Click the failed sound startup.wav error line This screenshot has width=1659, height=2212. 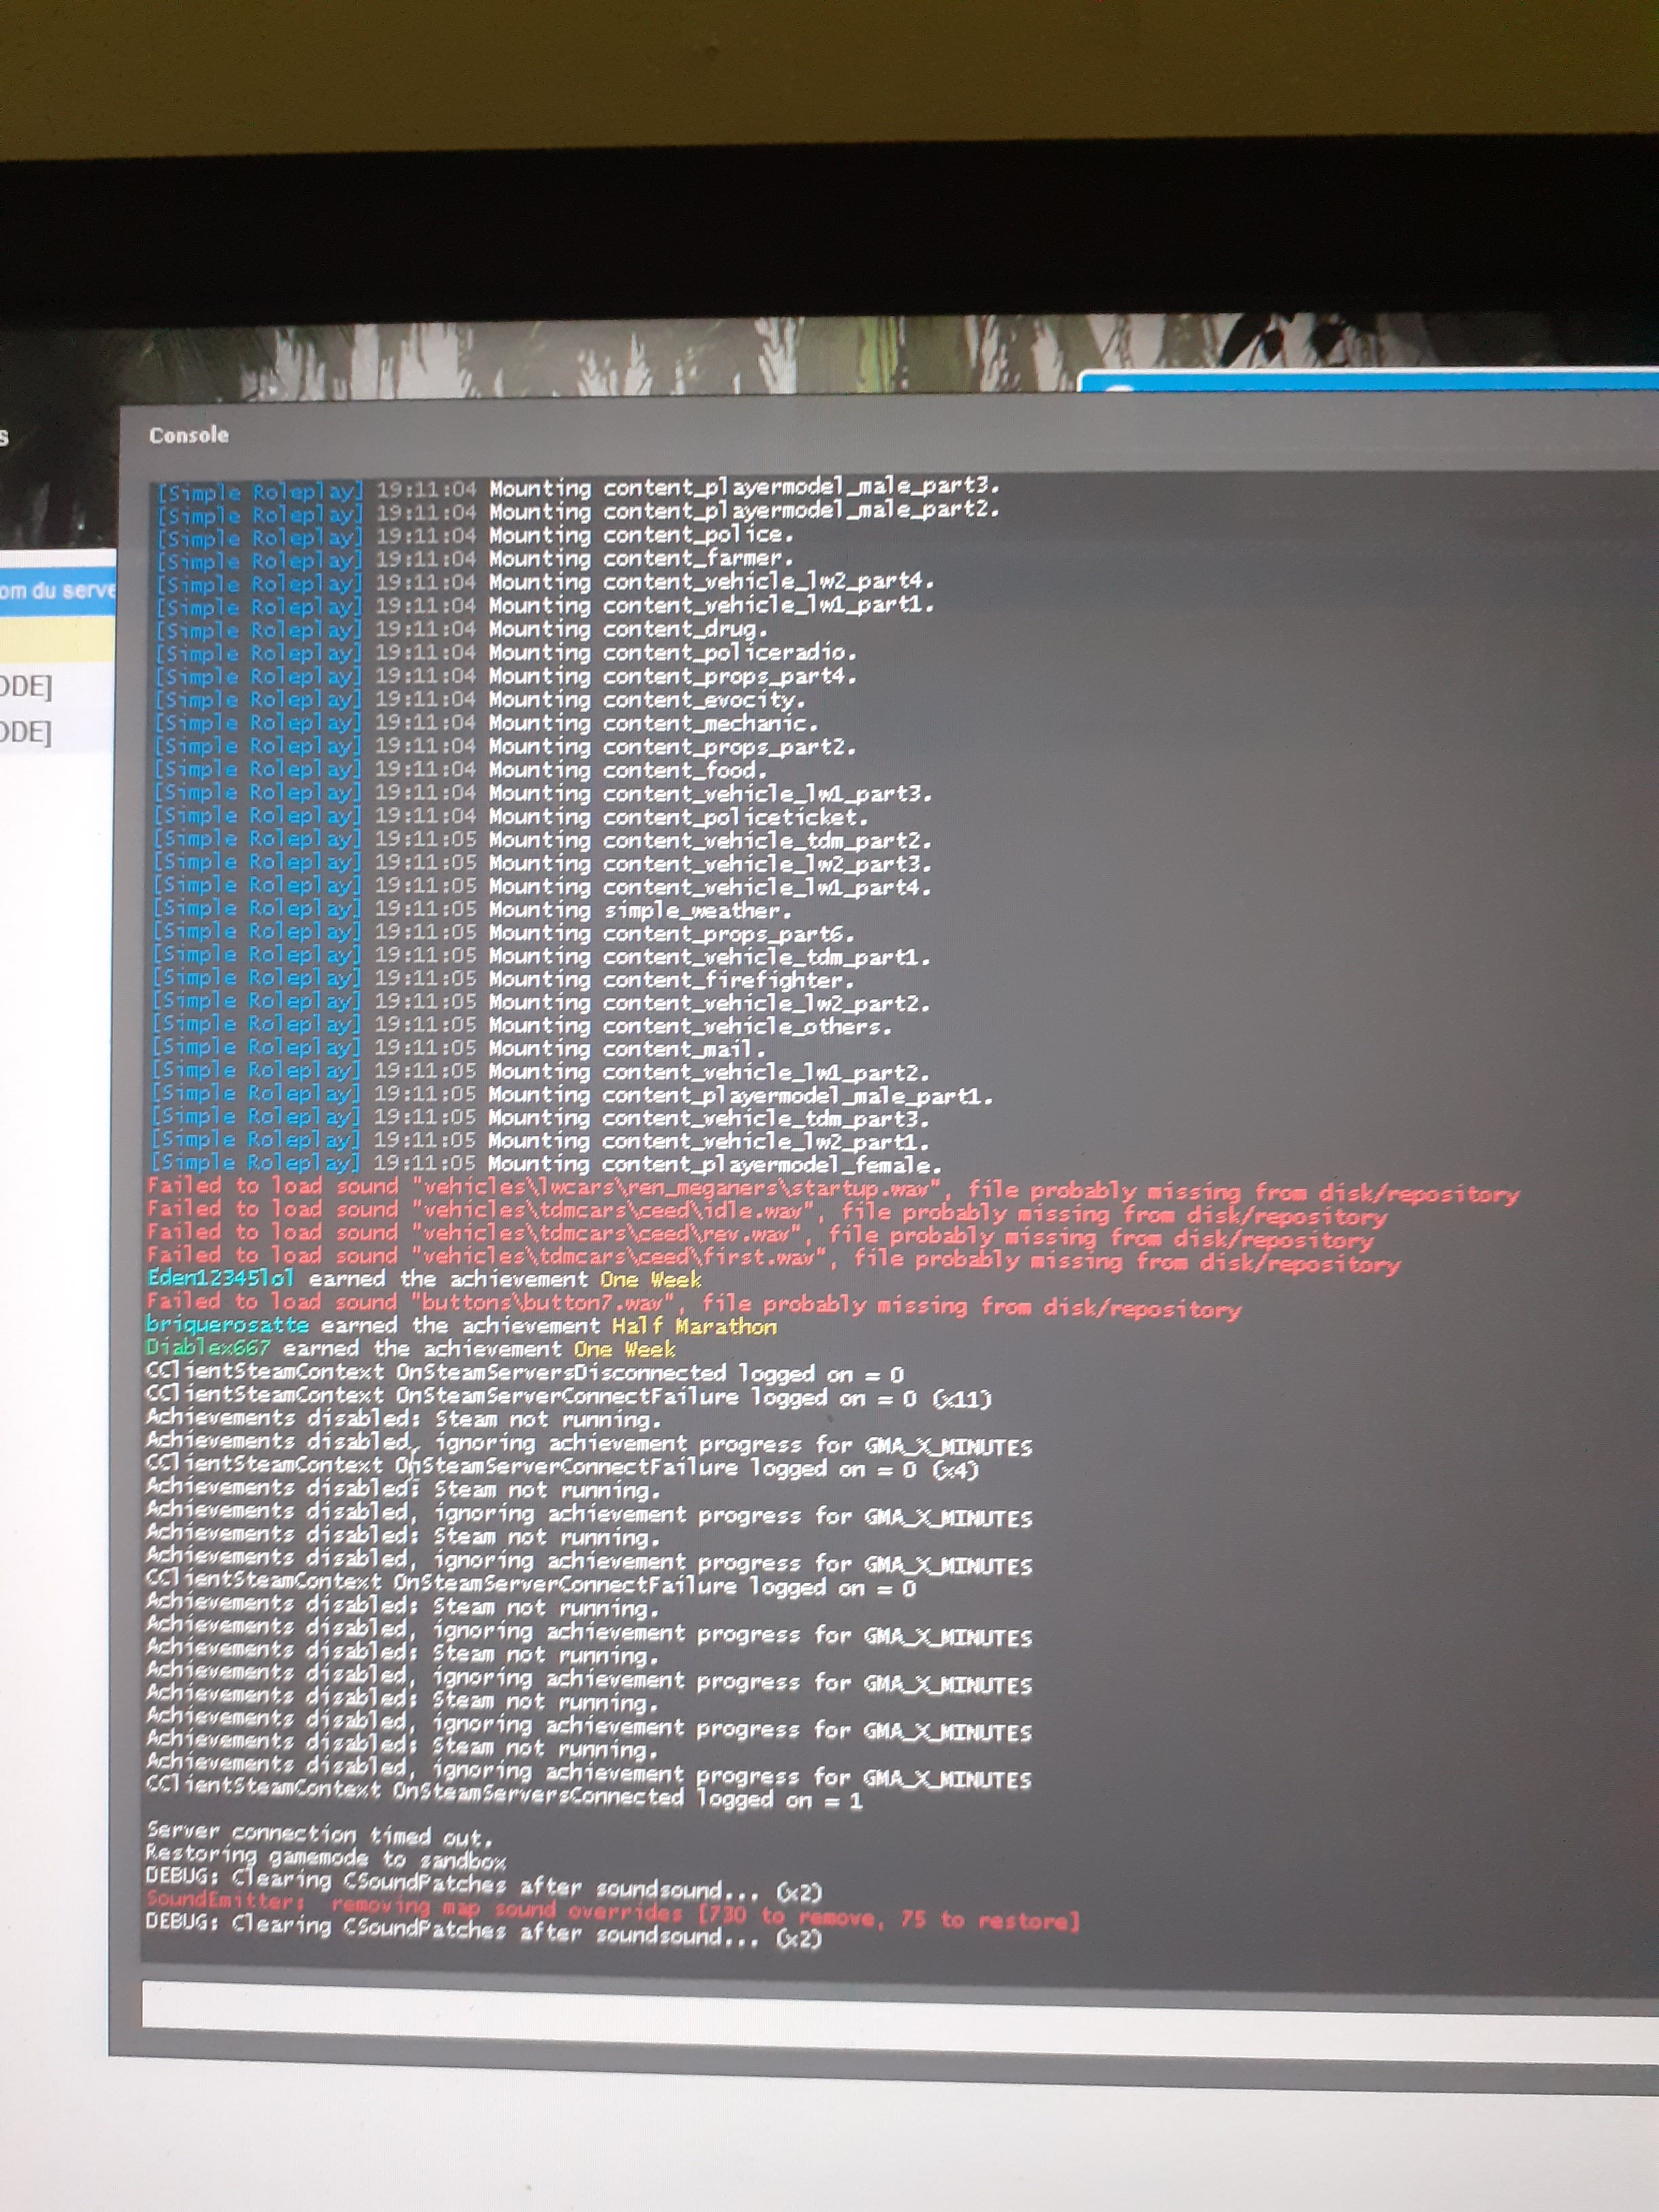coord(833,1190)
